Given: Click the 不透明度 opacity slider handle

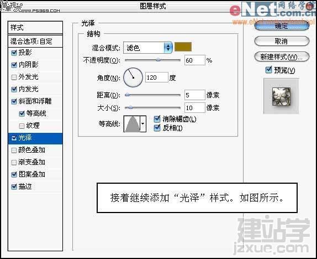Looking at the screenshot, I should 158,60.
